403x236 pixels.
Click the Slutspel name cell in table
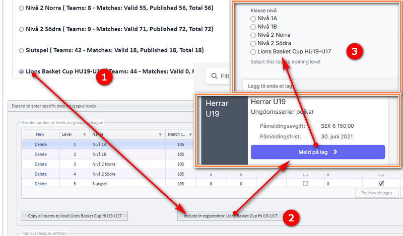pyautogui.click(x=127, y=184)
